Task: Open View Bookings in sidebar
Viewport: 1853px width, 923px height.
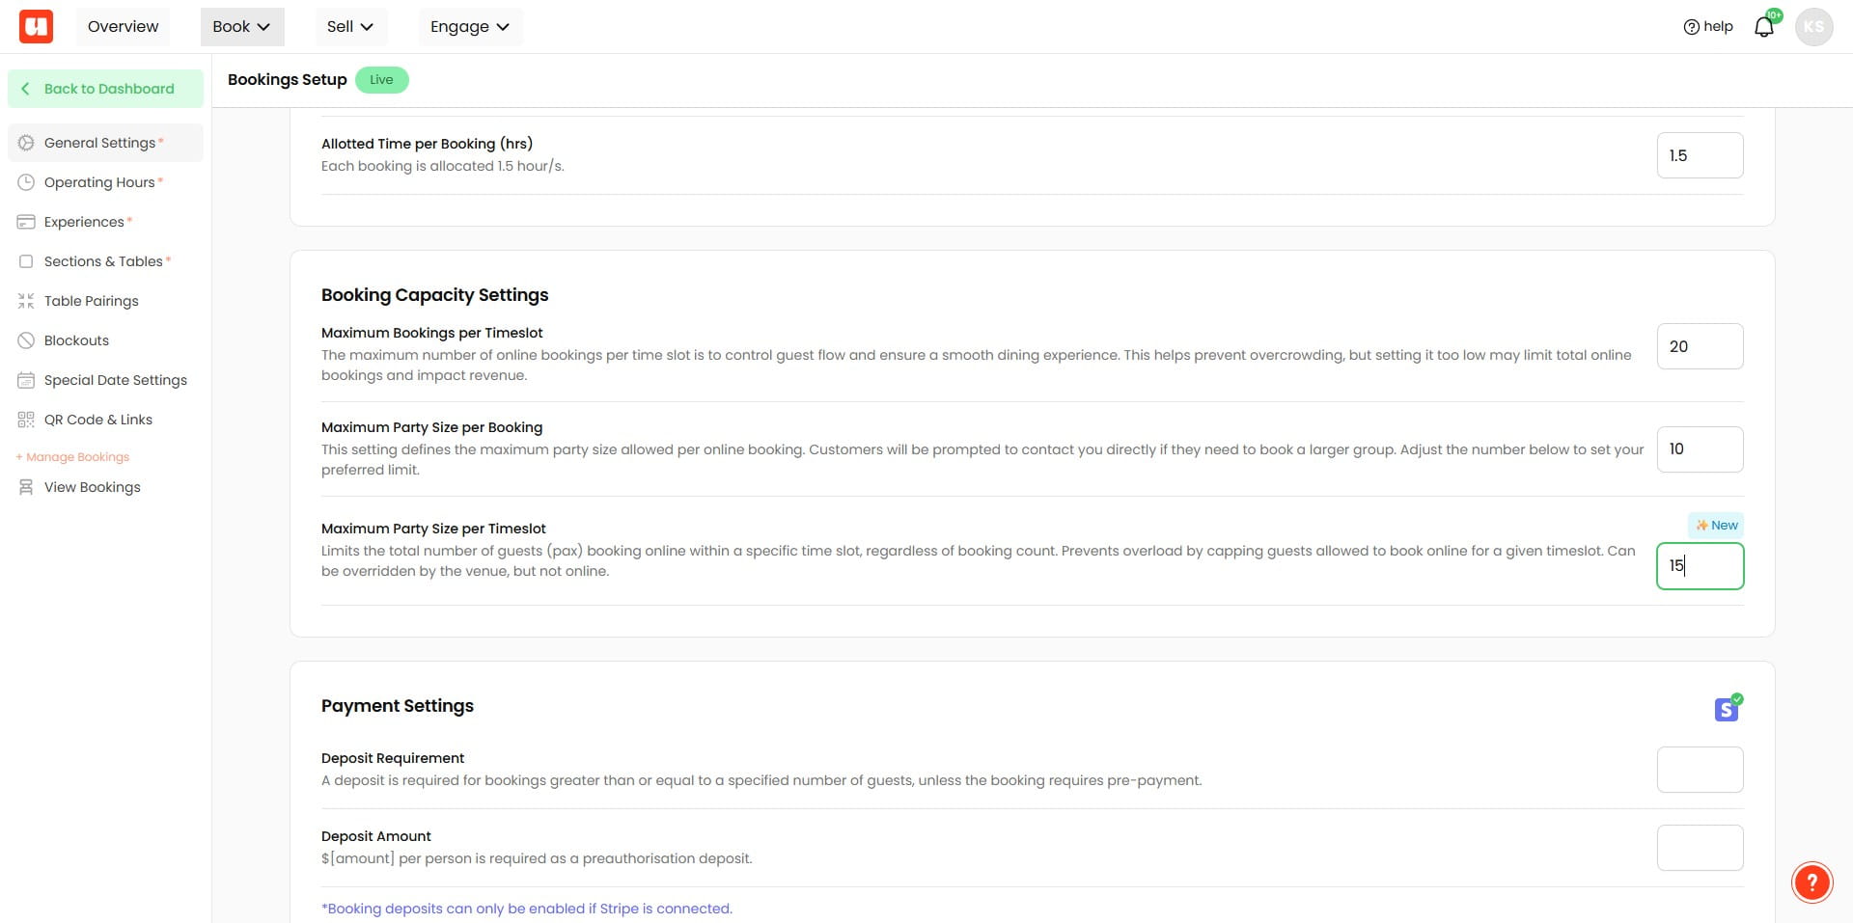Action: point(105,487)
